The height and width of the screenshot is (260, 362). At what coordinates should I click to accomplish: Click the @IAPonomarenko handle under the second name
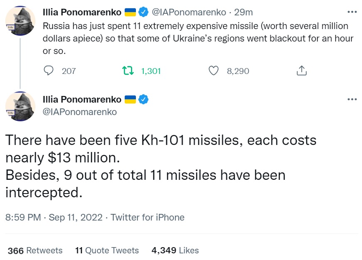pyautogui.click(x=80, y=112)
